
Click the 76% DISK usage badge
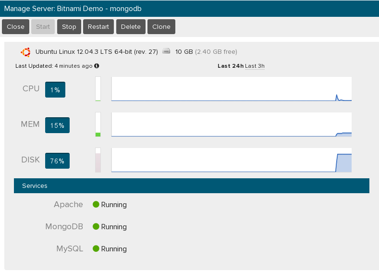point(57,161)
